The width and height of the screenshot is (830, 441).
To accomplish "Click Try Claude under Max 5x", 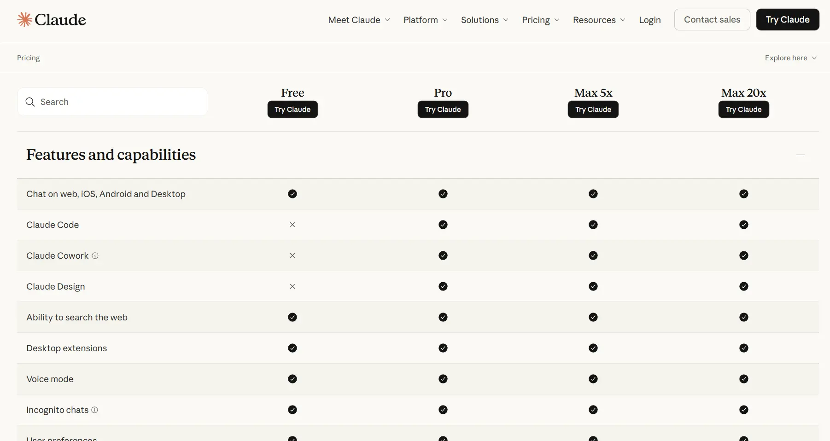I will (x=593, y=110).
